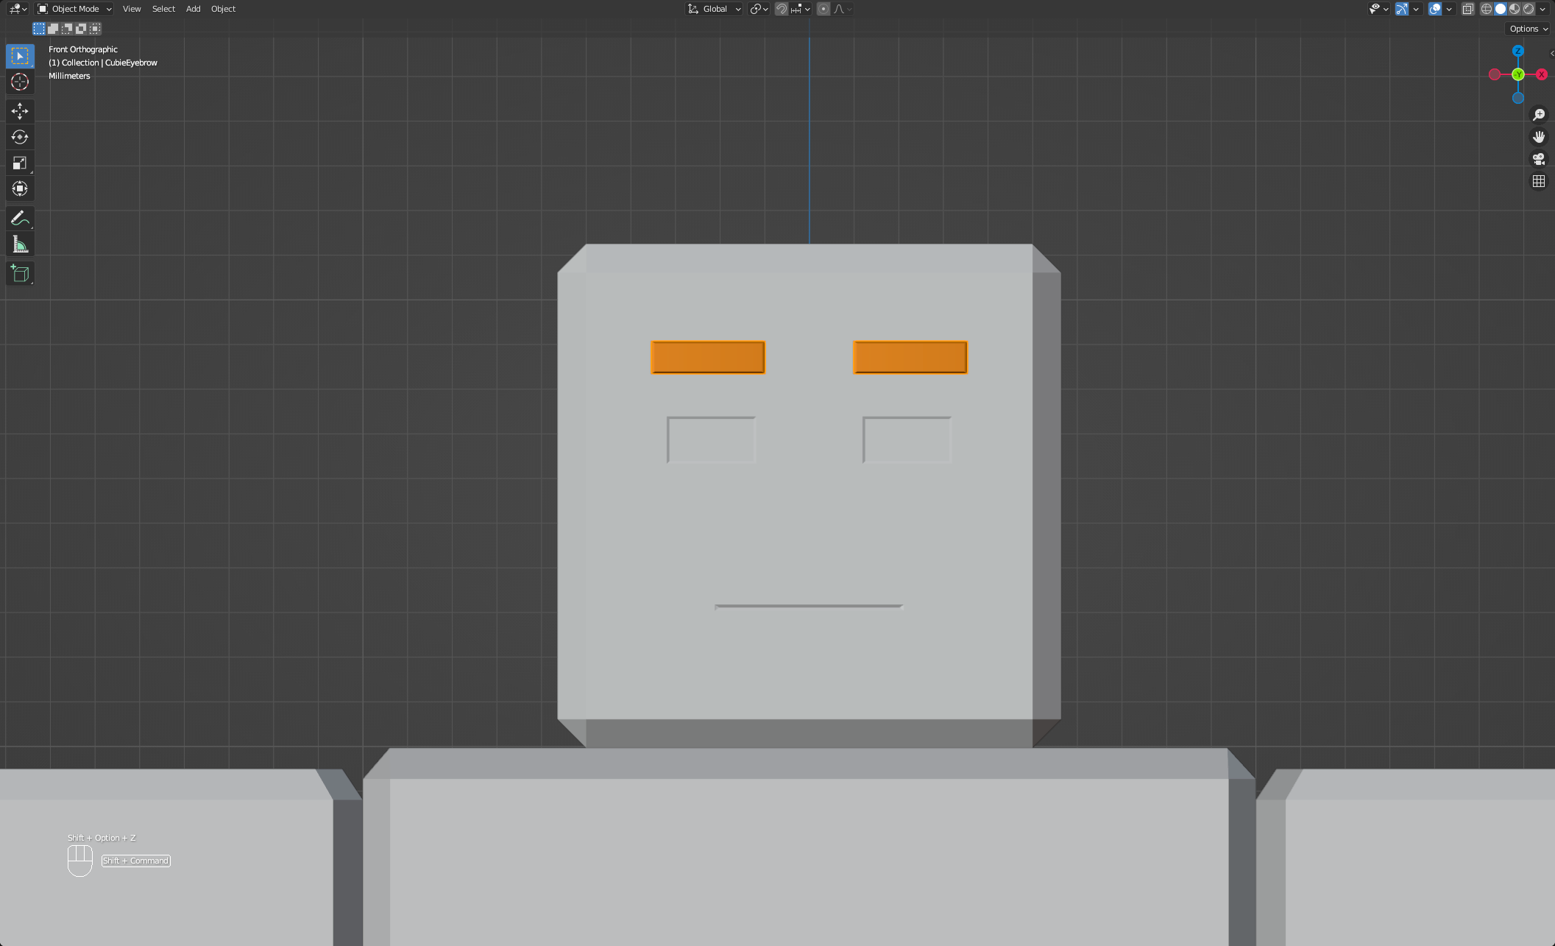Screen dimensions: 1555x946
Task: Open the View menu
Action: 132,9
